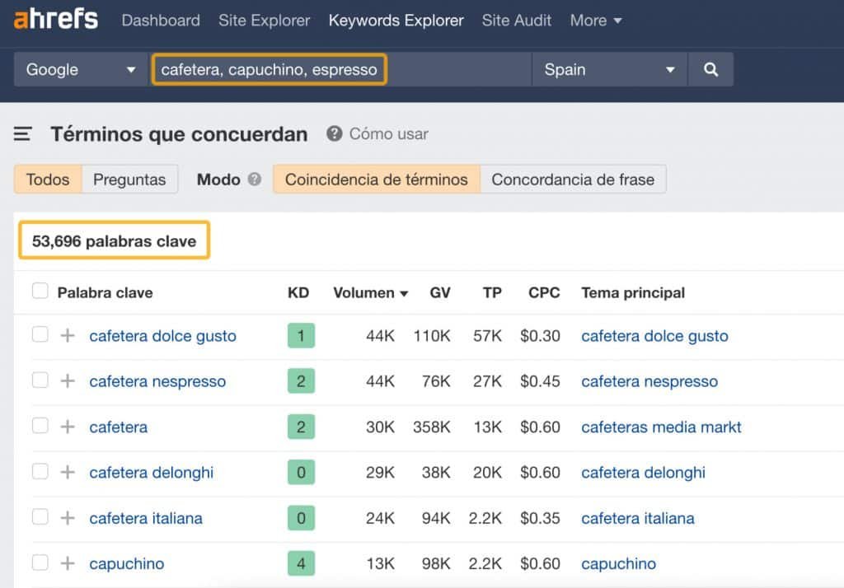Viewport: 844px width, 588px height.
Task: Open capuchino main topic link
Action: click(x=618, y=564)
